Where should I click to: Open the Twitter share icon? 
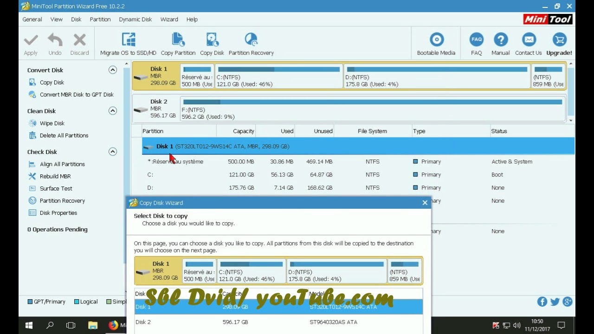click(x=555, y=302)
